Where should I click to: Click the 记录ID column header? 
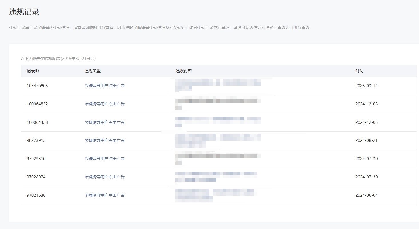[33, 71]
